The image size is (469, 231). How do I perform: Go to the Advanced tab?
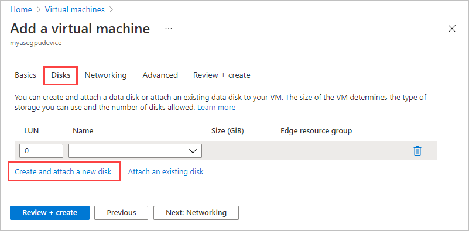(x=160, y=75)
